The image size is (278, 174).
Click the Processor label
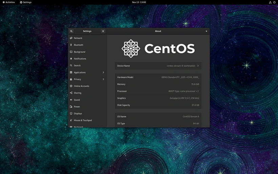(x=122, y=91)
